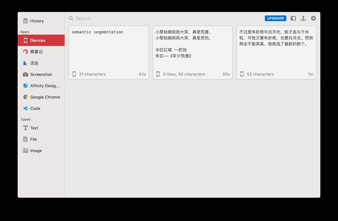Click the Affinity Designer app icon
This screenshot has width=338, height=221.
26,86
